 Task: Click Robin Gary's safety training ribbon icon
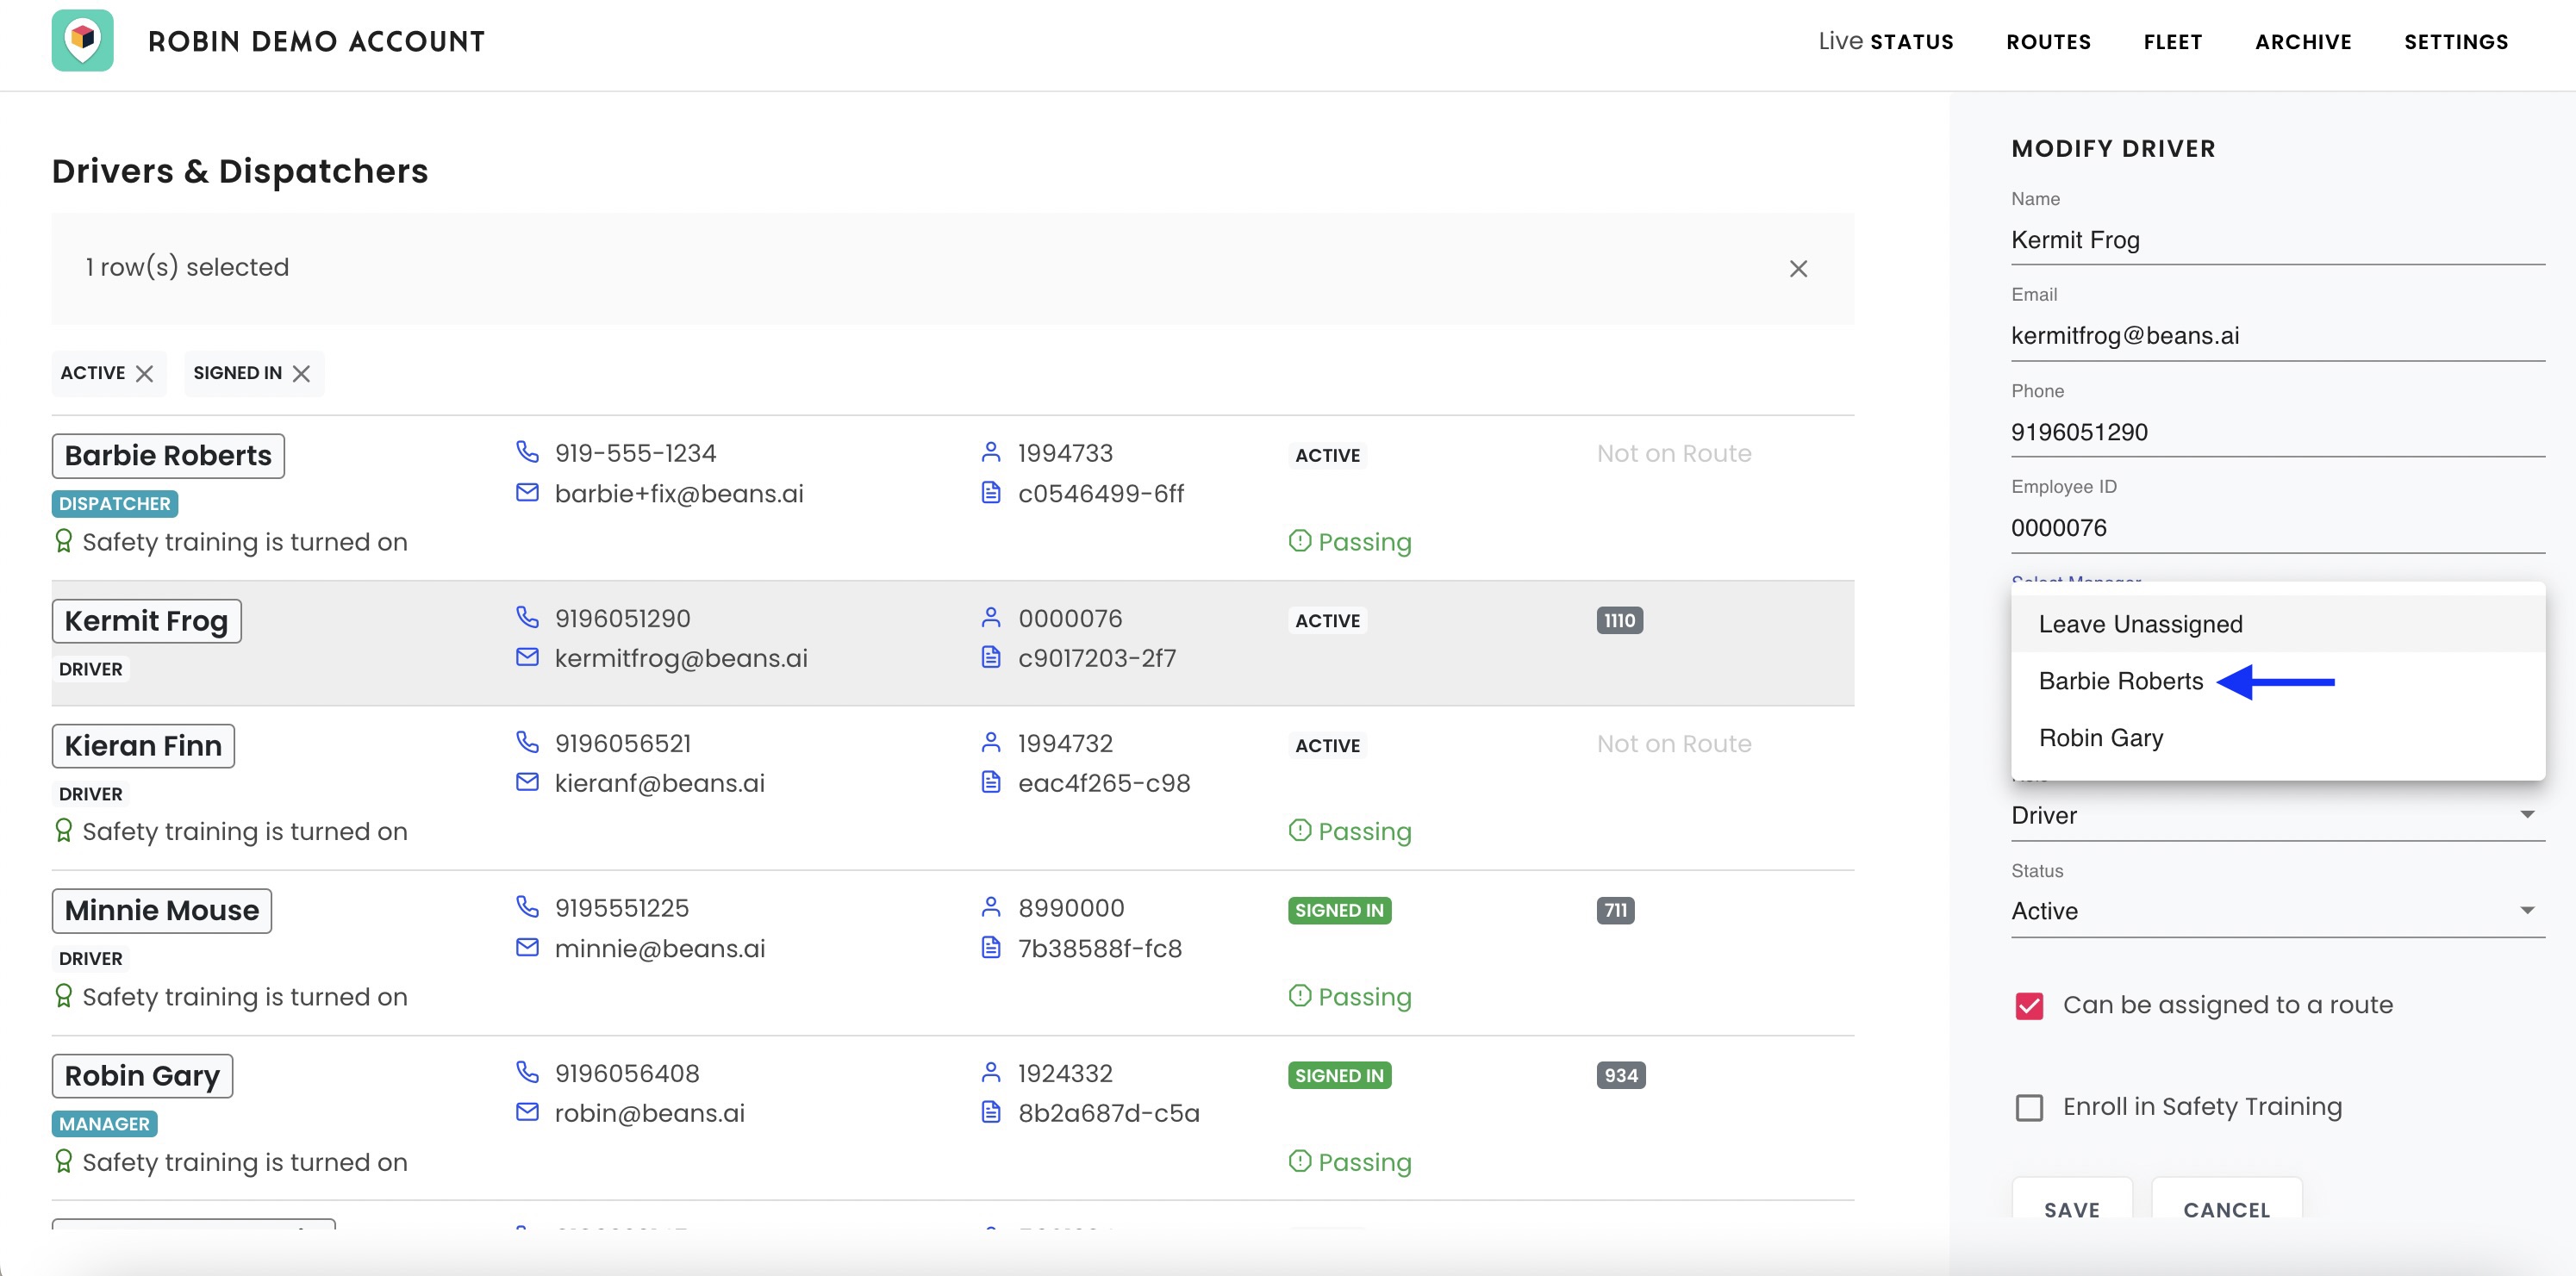(x=64, y=1161)
